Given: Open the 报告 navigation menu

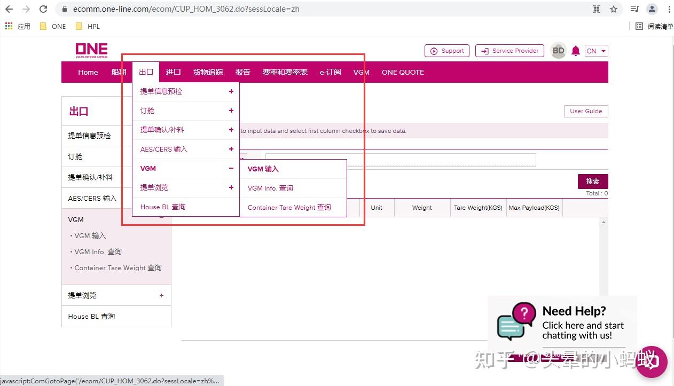Looking at the screenshot, I should [243, 72].
